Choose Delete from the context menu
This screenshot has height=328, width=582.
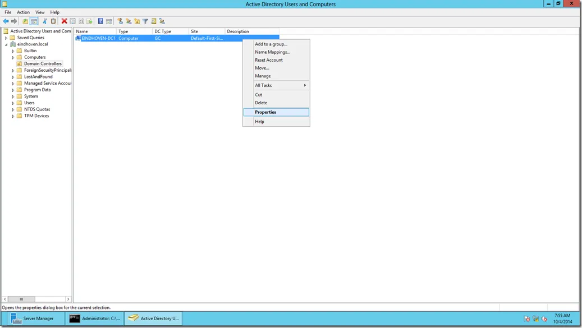click(276, 103)
